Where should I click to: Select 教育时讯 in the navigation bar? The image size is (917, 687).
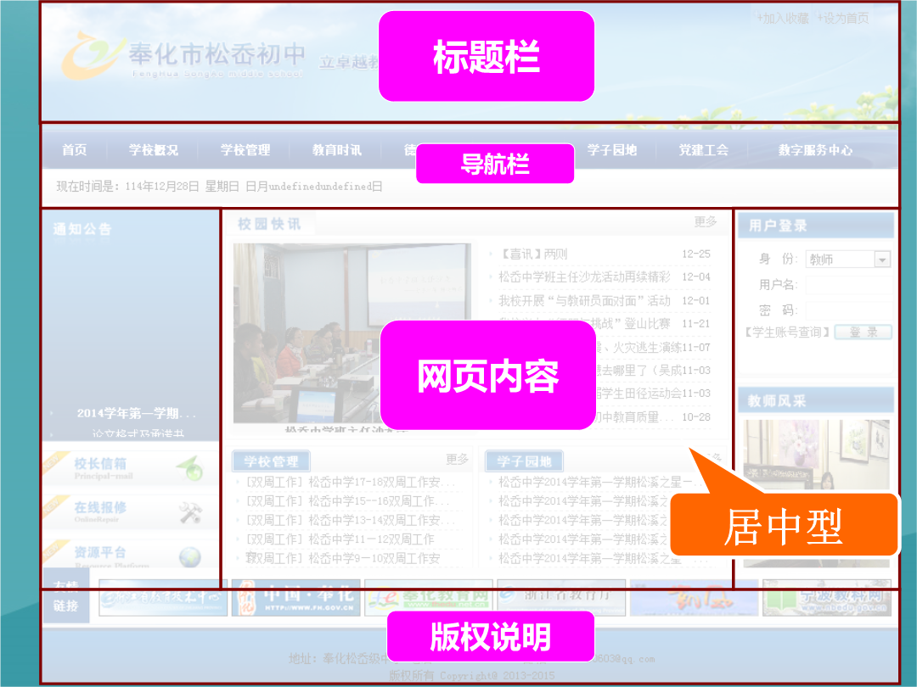[x=337, y=150]
